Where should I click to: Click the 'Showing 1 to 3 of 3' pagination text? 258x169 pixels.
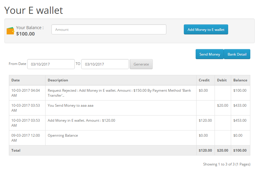[227, 164]
